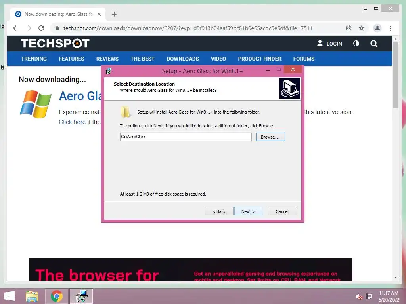The image size is (406, 304).
Task: Open the TRENDING menu item
Action: 34,59
